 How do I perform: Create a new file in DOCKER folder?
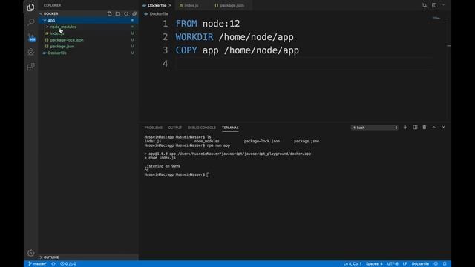pos(109,13)
